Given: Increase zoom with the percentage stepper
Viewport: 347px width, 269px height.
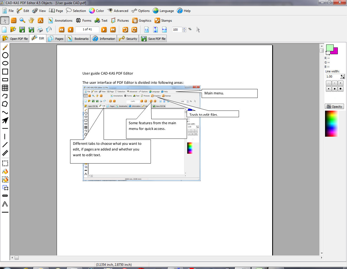Looking at the screenshot, I should tap(184, 28).
